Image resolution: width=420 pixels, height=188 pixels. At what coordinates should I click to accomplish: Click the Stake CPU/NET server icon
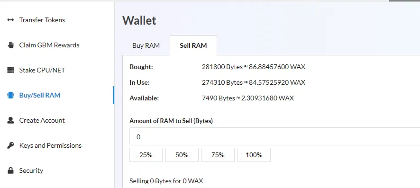[10, 70]
